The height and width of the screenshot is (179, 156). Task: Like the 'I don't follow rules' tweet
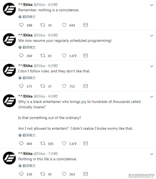(64, 86)
